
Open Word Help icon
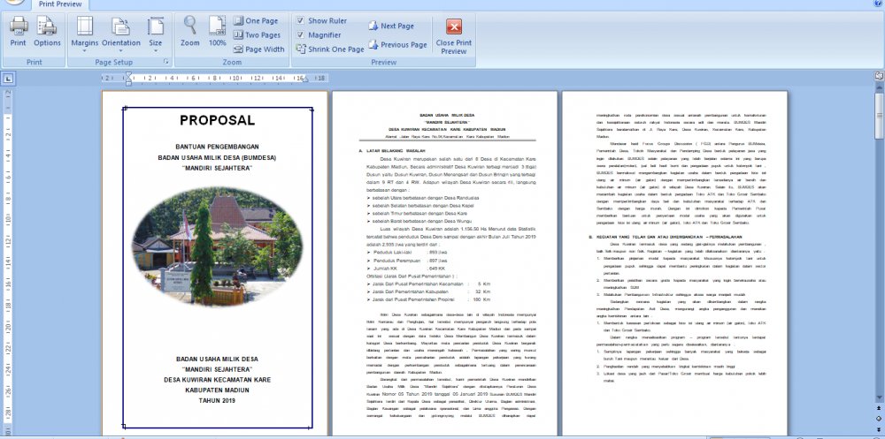click(879, 3)
